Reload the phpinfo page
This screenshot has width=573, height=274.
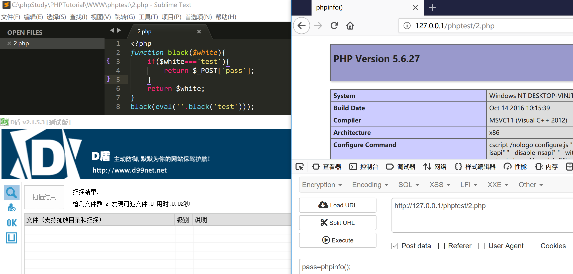(x=334, y=26)
